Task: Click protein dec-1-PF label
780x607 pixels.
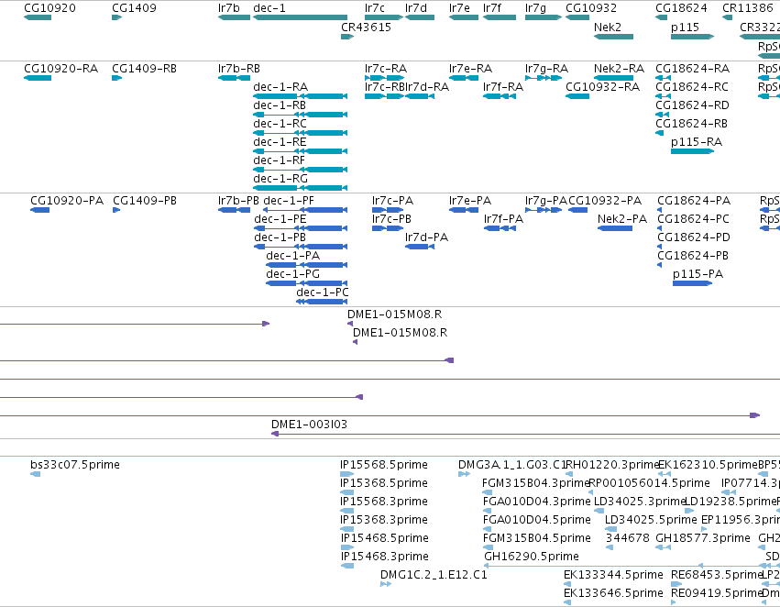Action: click(289, 201)
